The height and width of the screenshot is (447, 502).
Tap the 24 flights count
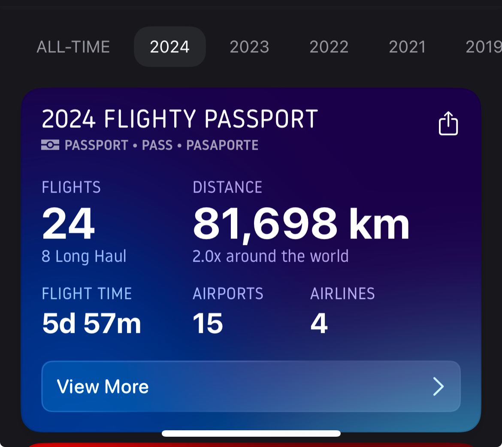[x=68, y=223]
